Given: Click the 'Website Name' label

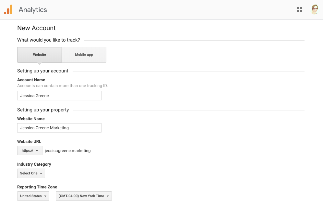Looking at the screenshot, I should [31, 119].
